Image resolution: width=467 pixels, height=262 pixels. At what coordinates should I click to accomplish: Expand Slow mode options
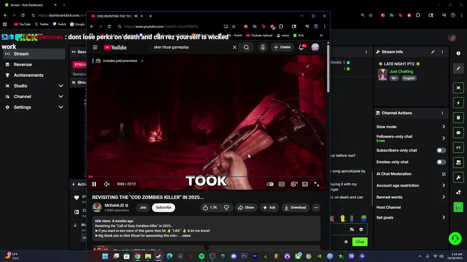coord(411,127)
